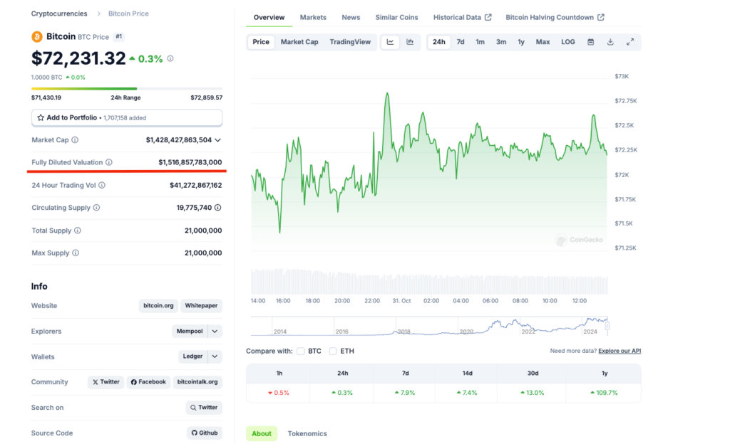The width and height of the screenshot is (730, 444).
Task: Click the $41,272,867,162 trading volume value
Action: 195,185
